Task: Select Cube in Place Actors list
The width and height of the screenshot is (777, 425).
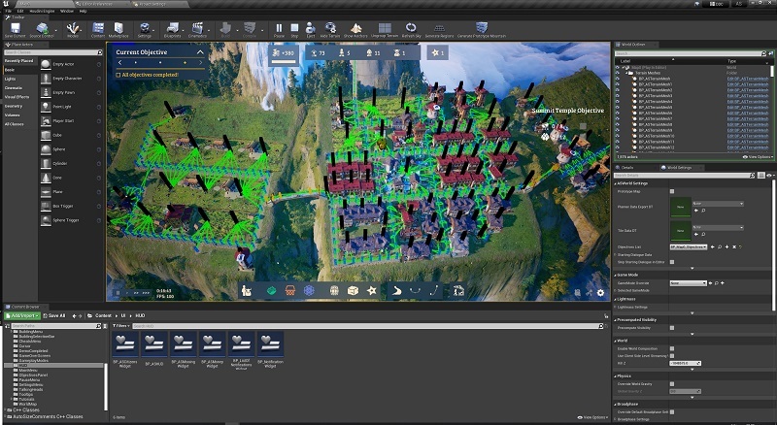Action: pyautogui.click(x=71, y=135)
